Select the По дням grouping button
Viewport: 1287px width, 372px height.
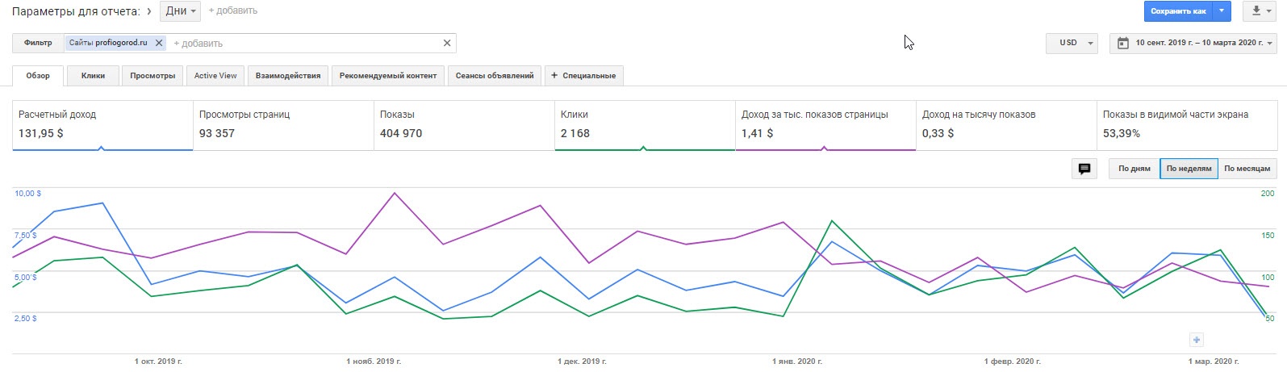tap(1134, 169)
